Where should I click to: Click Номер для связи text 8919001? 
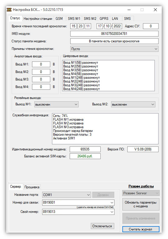[x=49, y=203]
